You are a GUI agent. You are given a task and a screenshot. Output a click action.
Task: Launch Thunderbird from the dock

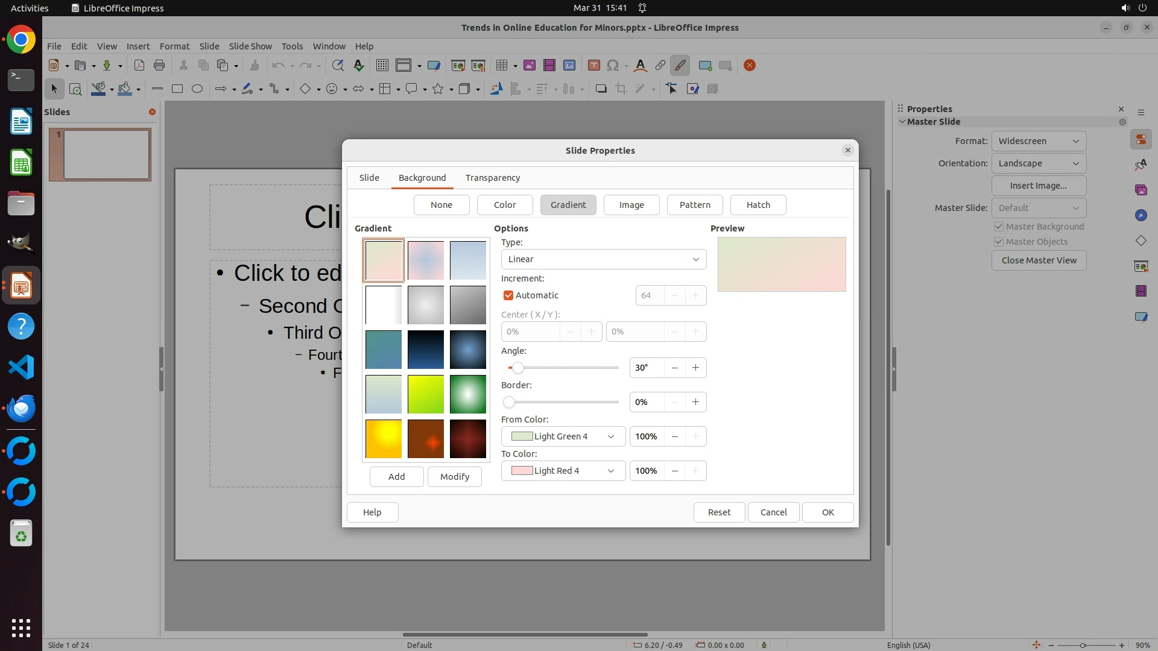[21, 408]
